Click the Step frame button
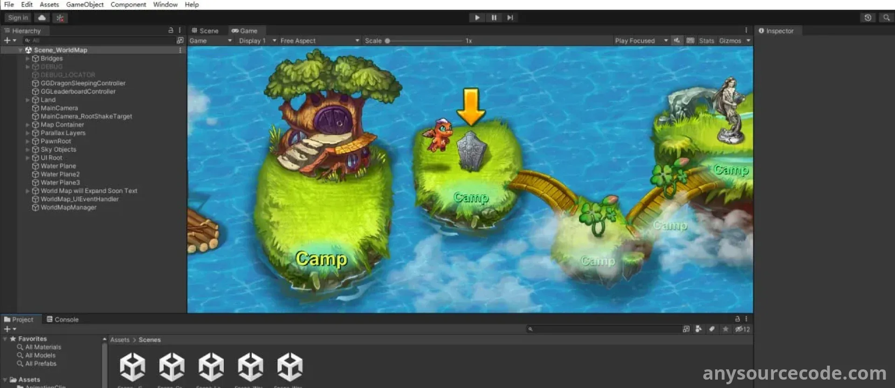Screen dimensions: 895x388 (x=510, y=18)
